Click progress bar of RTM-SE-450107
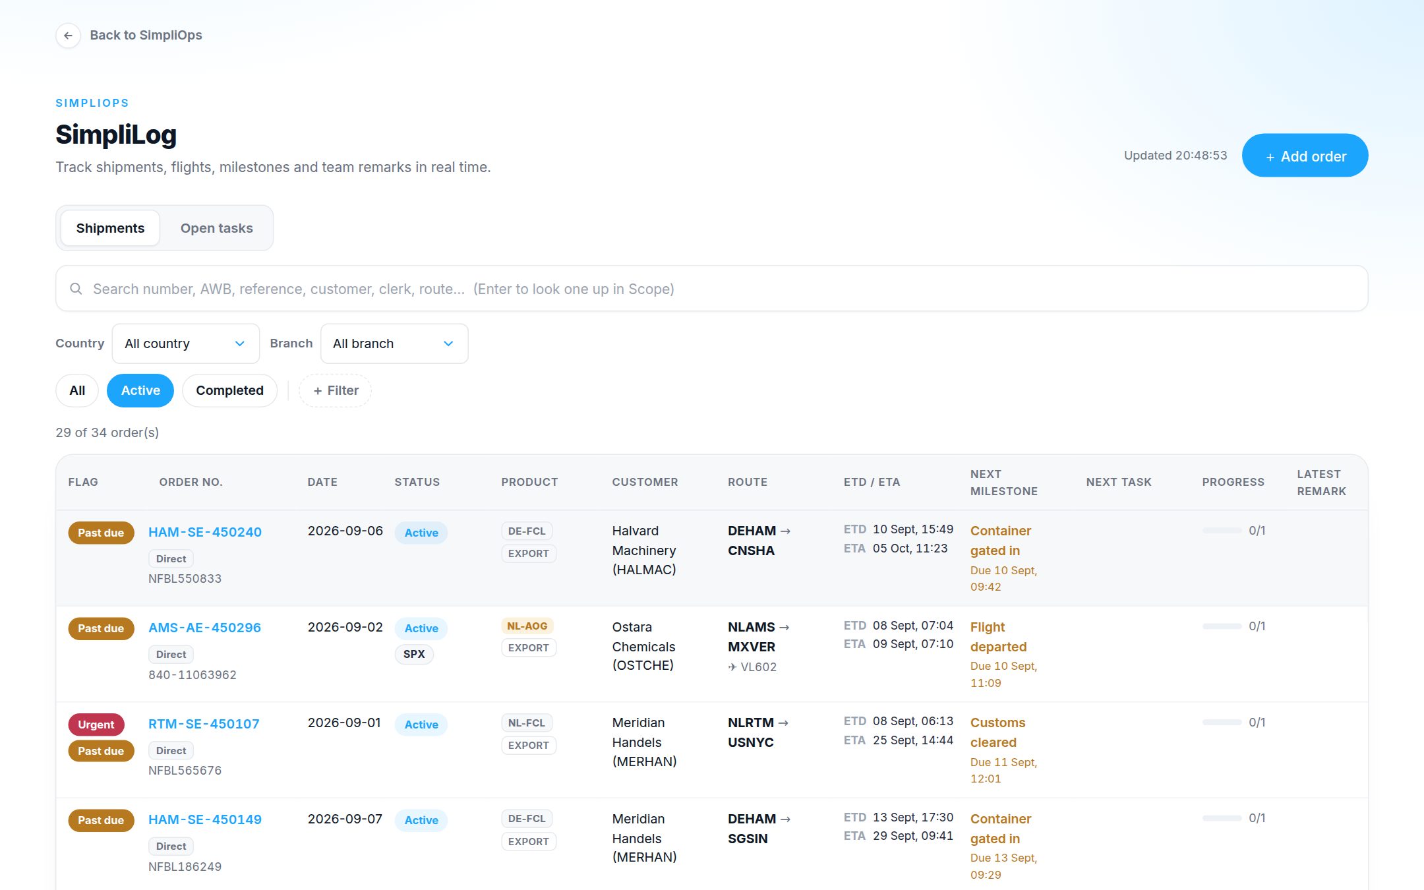Screen dimensions: 1424x890 point(1222,723)
